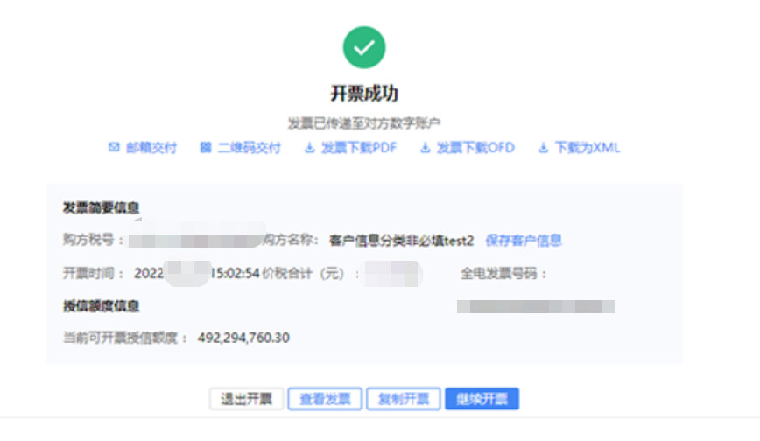The image size is (760, 441).
Task: Click the buyer name 客户信息分类非必填test2
Action: [x=401, y=241]
